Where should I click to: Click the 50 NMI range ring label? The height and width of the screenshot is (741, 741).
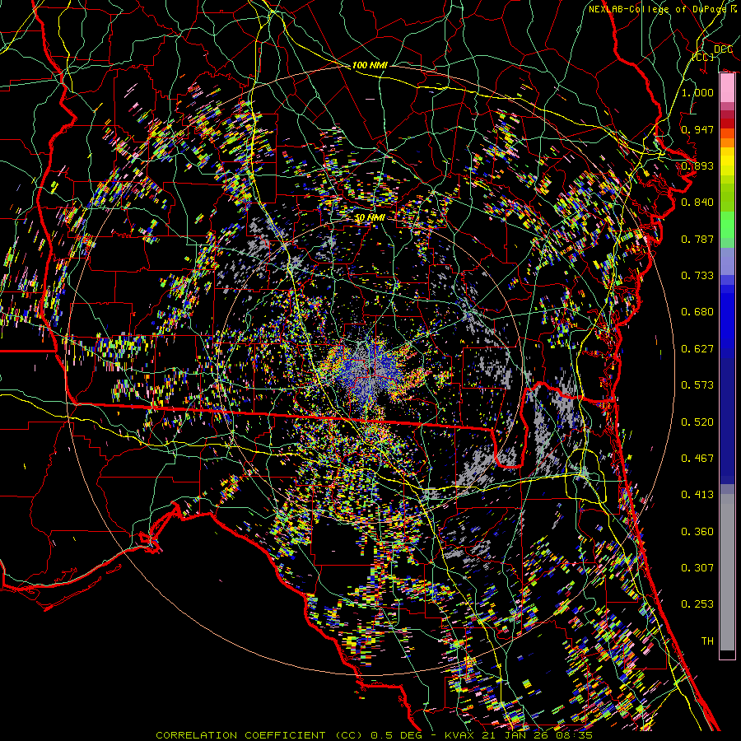coord(370,217)
